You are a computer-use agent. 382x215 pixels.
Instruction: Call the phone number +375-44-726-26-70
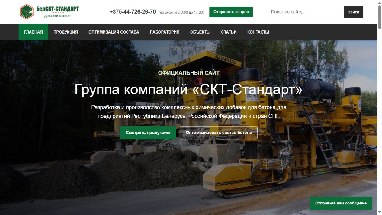[x=133, y=12]
